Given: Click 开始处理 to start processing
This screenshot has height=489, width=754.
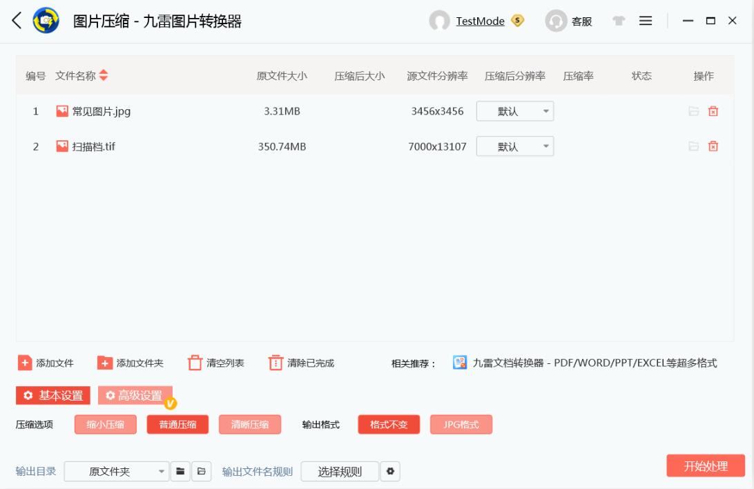Looking at the screenshot, I should click(706, 466).
